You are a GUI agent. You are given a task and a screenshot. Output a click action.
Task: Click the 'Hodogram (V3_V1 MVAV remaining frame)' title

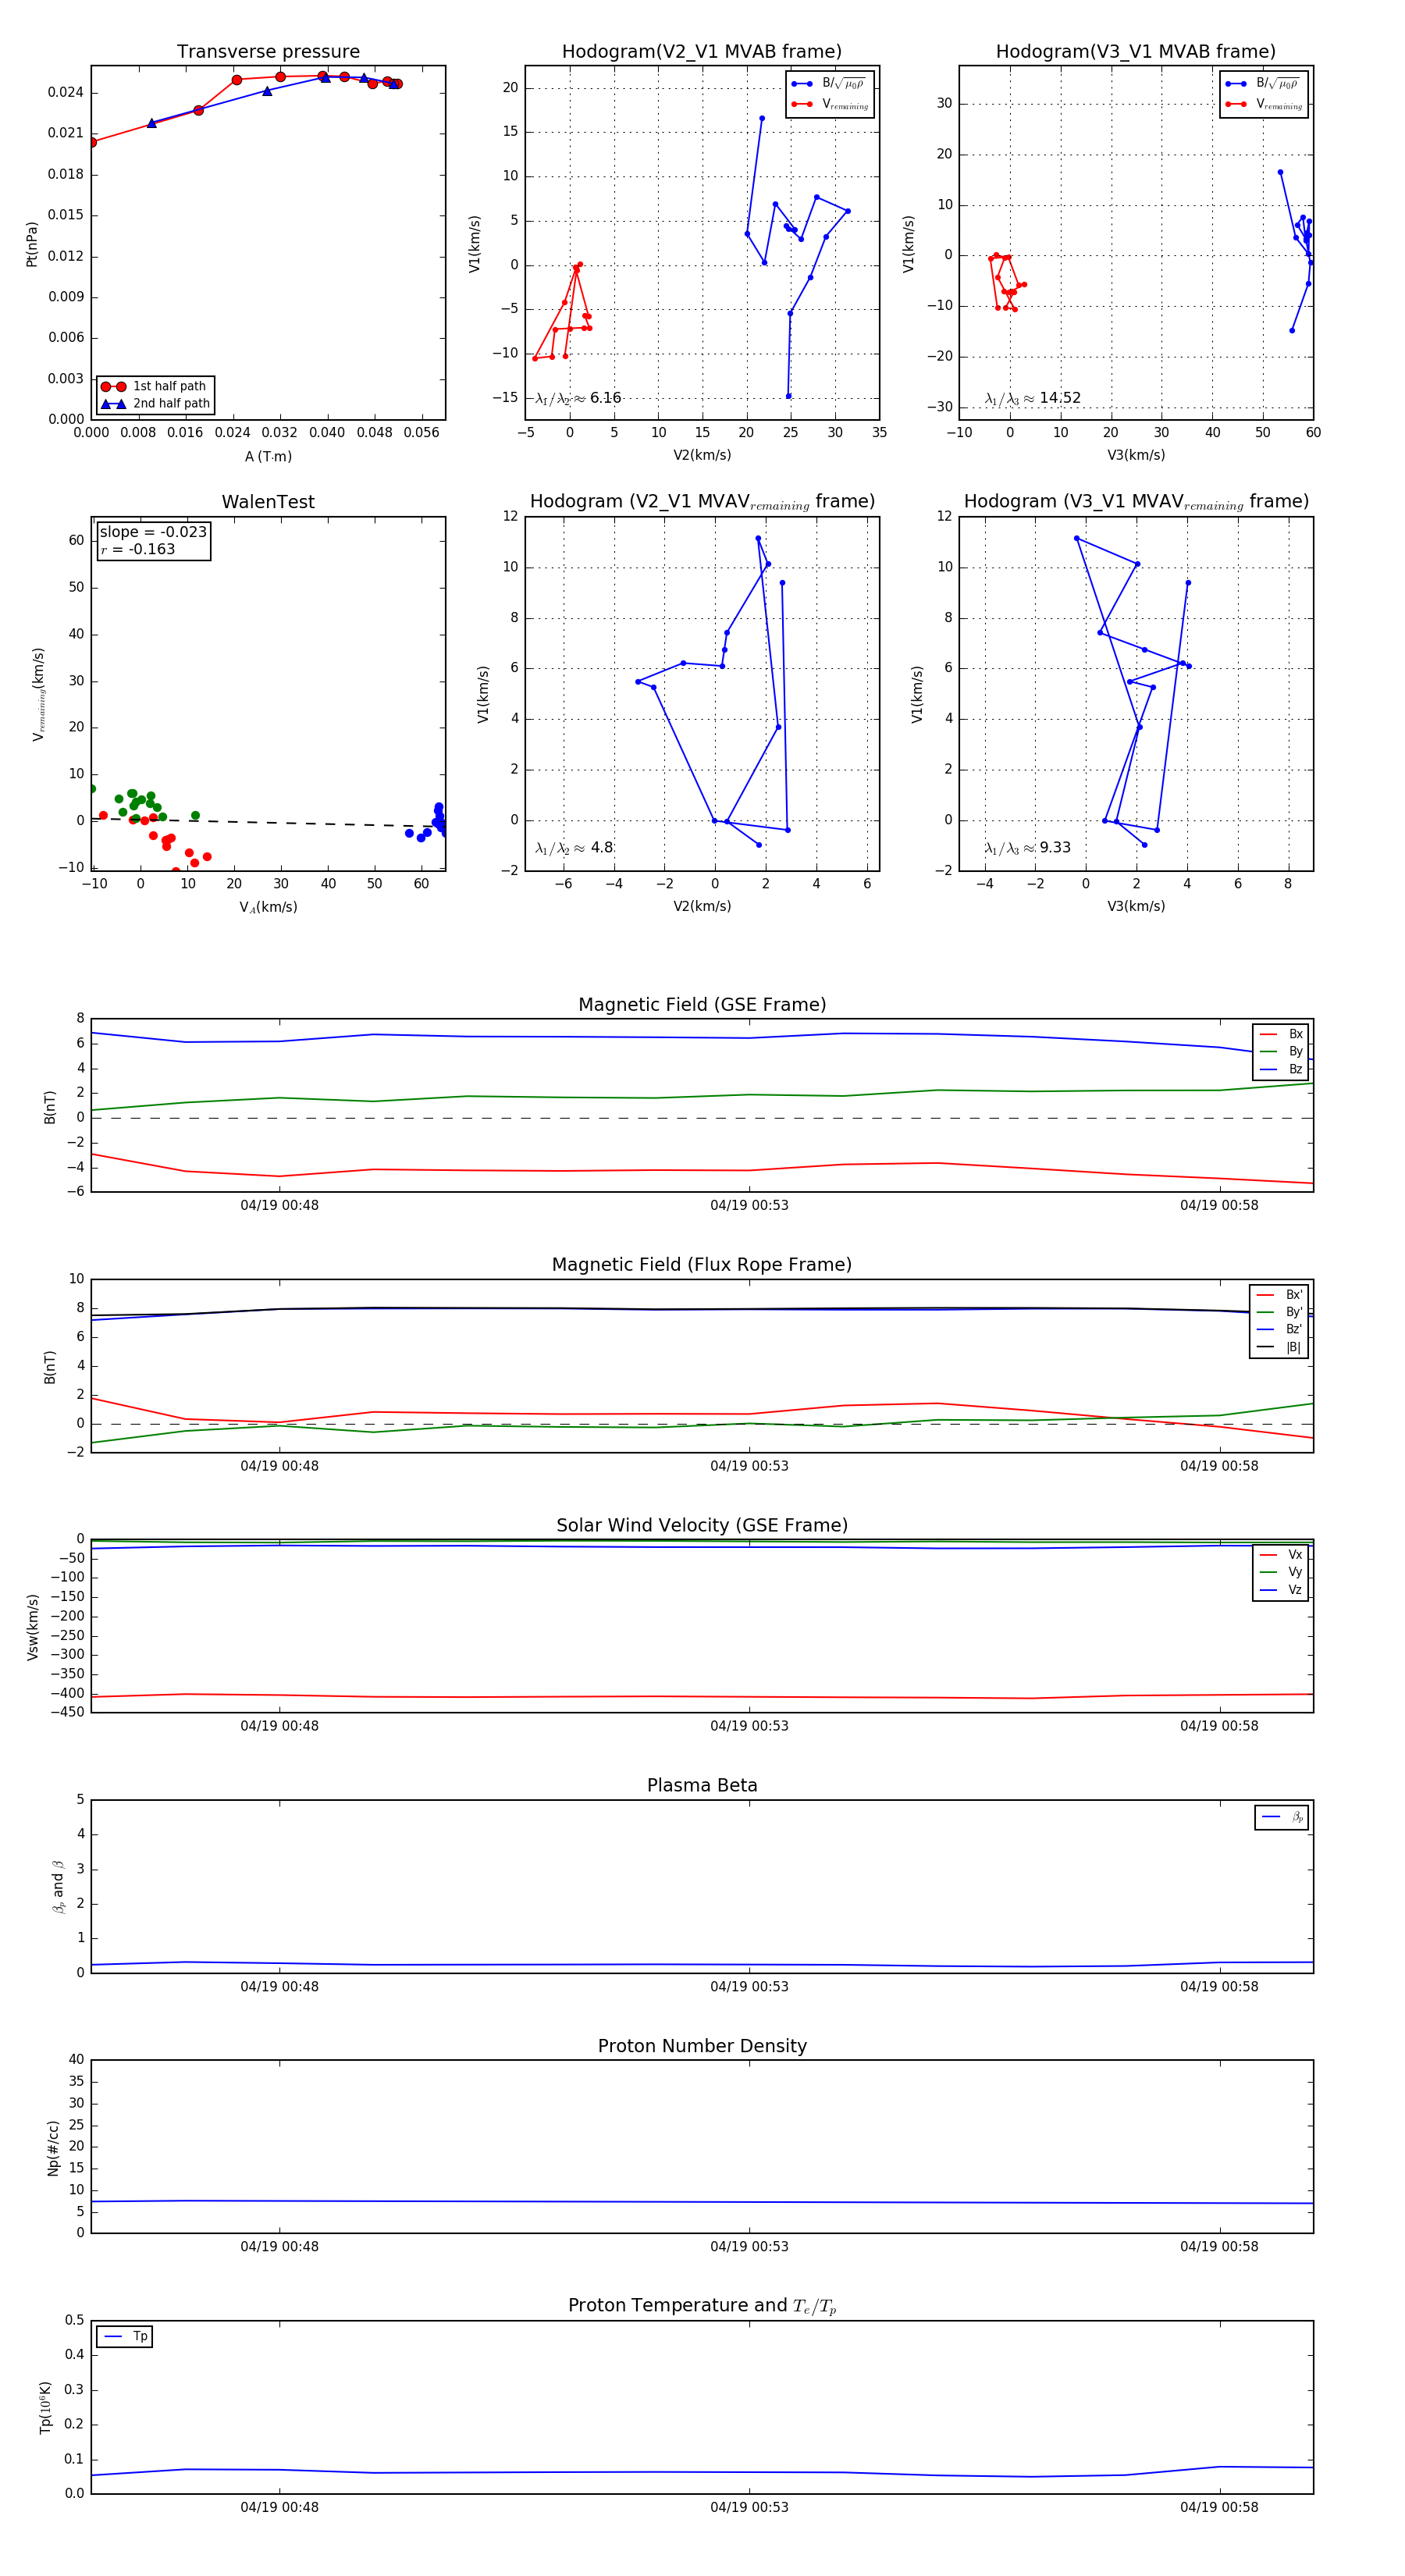[1136, 502]
